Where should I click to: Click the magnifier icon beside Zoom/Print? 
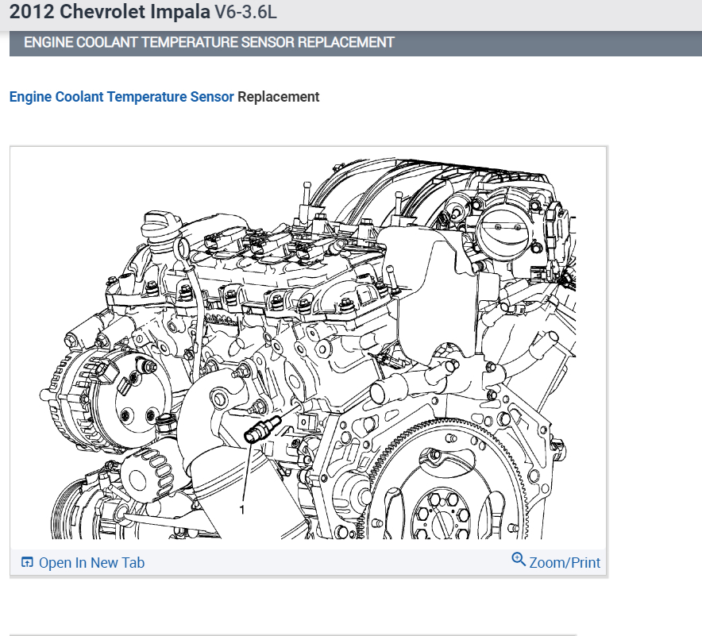tap(519, 559)
